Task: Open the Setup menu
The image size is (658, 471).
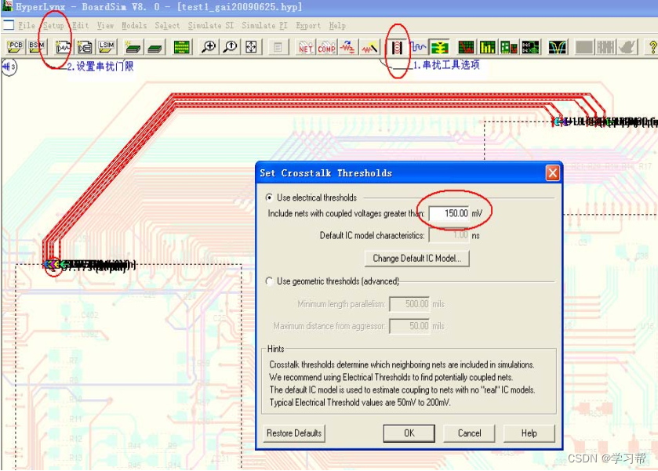Action: click(53, 26)
